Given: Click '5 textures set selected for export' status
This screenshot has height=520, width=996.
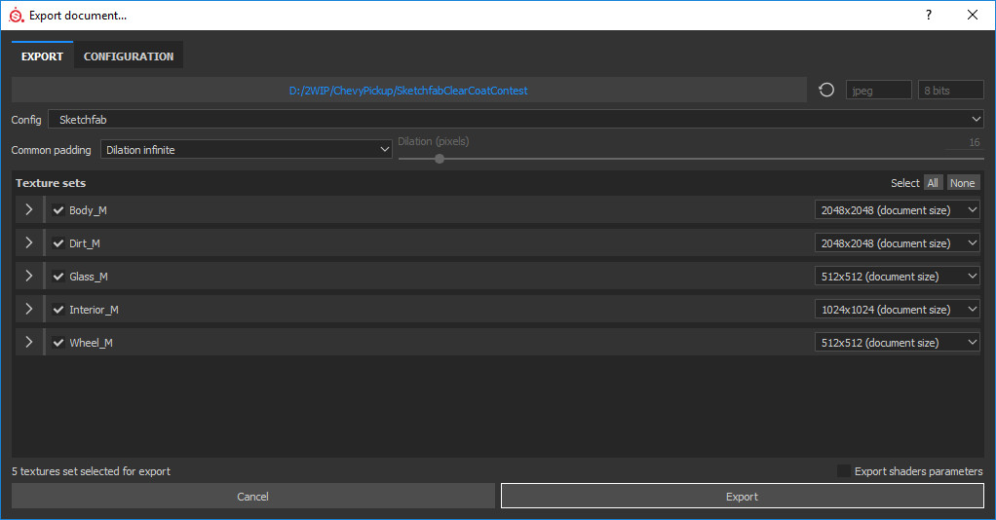Looking at the screenshot, I should 91,471.
